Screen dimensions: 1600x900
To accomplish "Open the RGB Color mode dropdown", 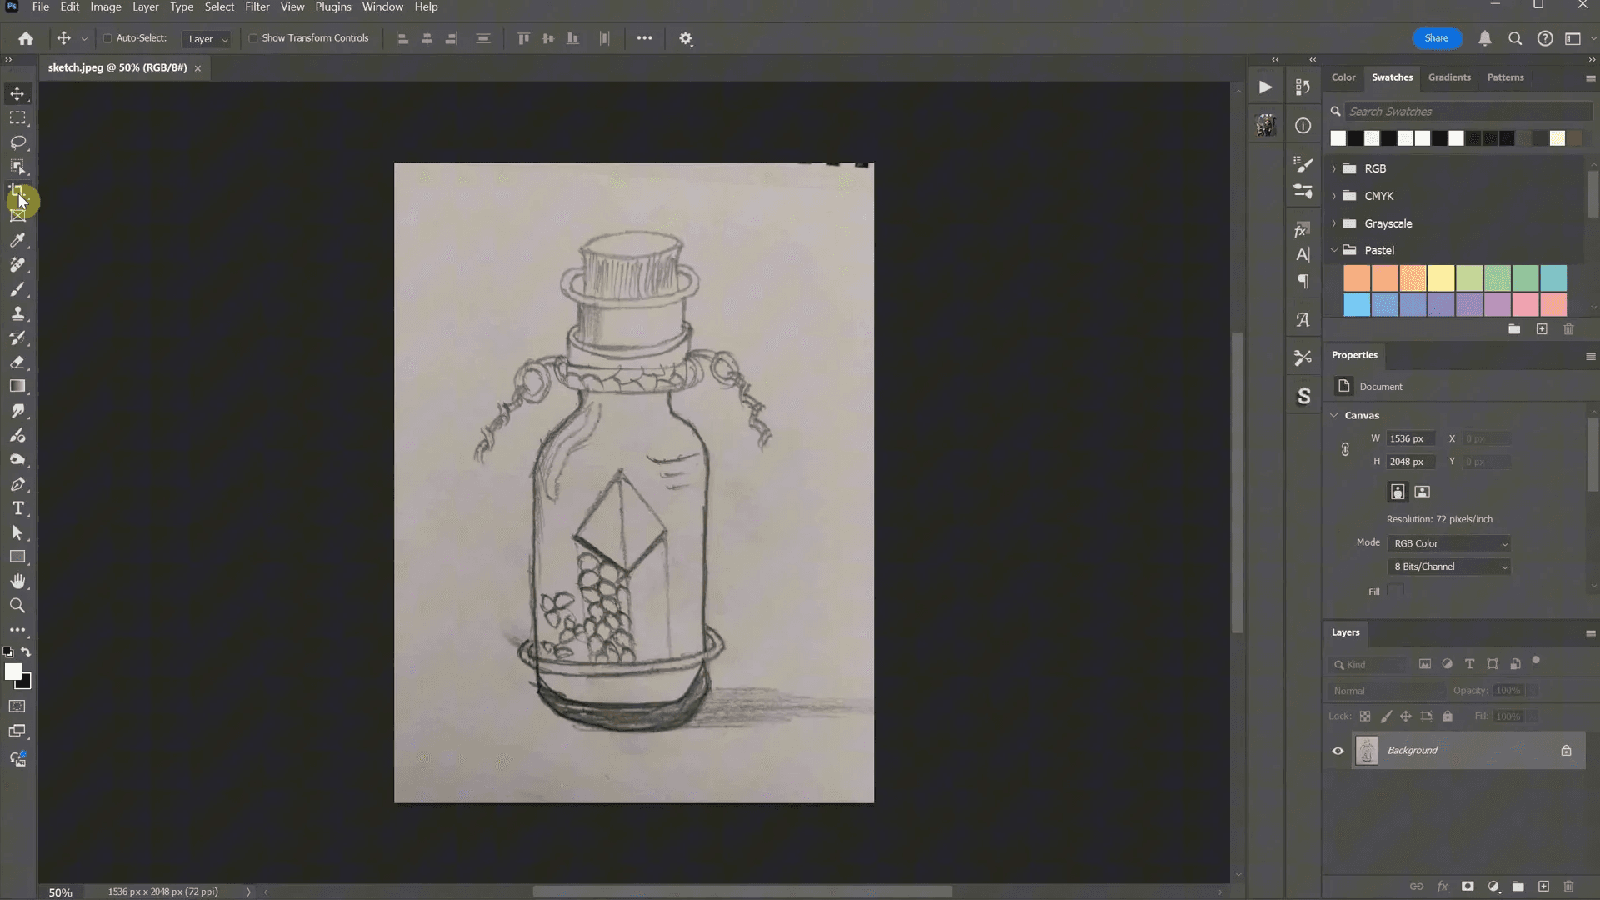I will tap(1449, 543).
